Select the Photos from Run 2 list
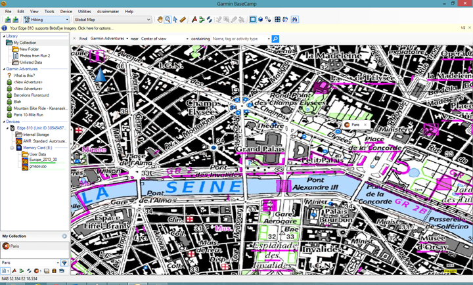This screenshot has width=473, height=285. pos(35,56)
